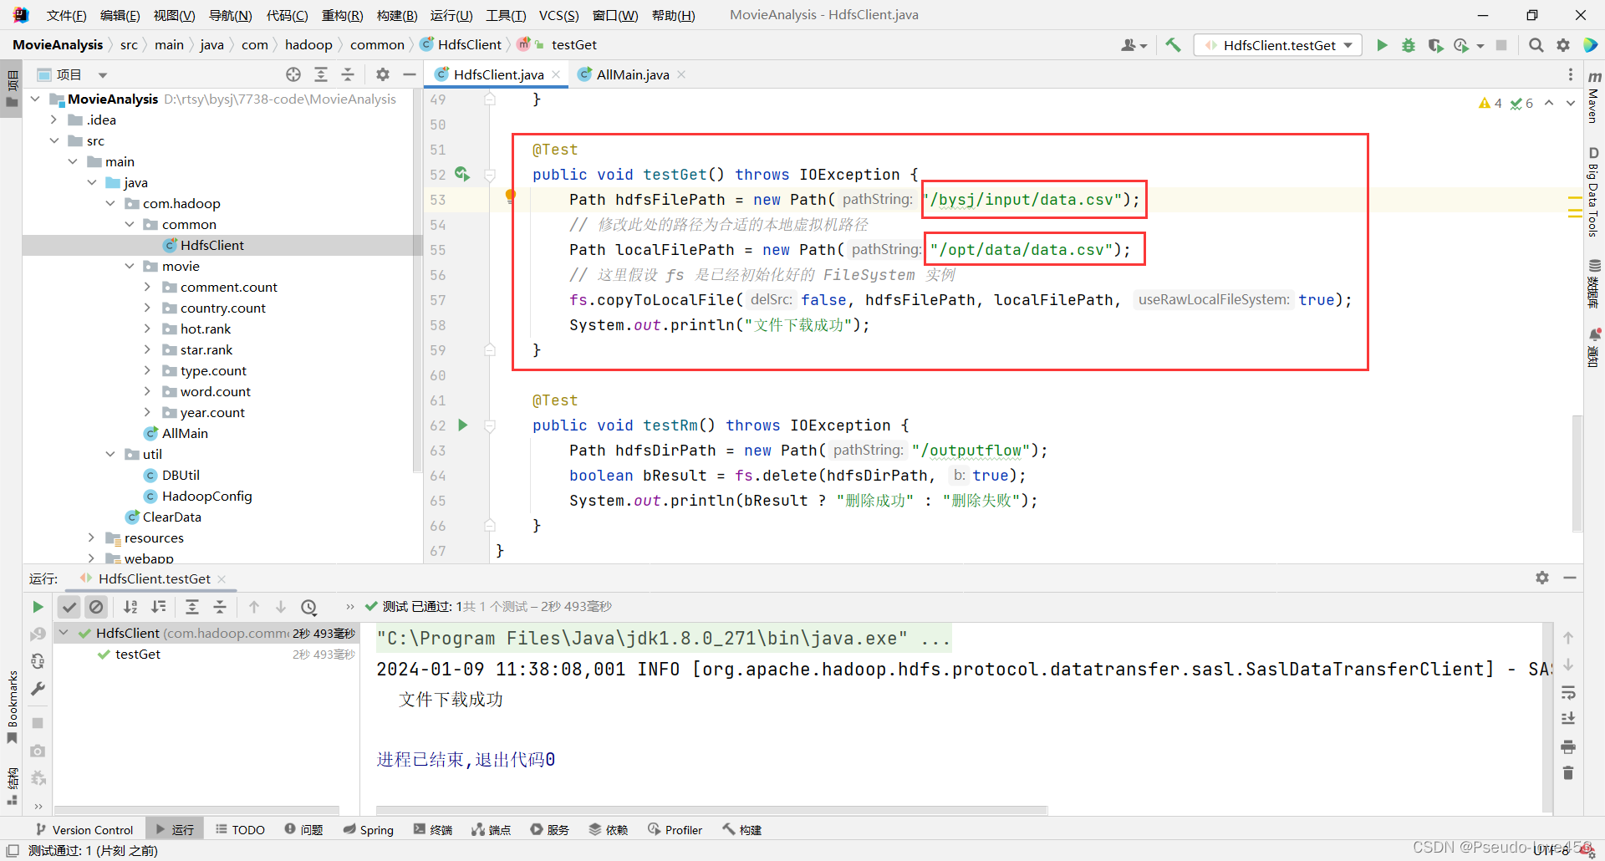Collapse all icon in Project panel header
The image size is (1605, 861).
(348, 74)
